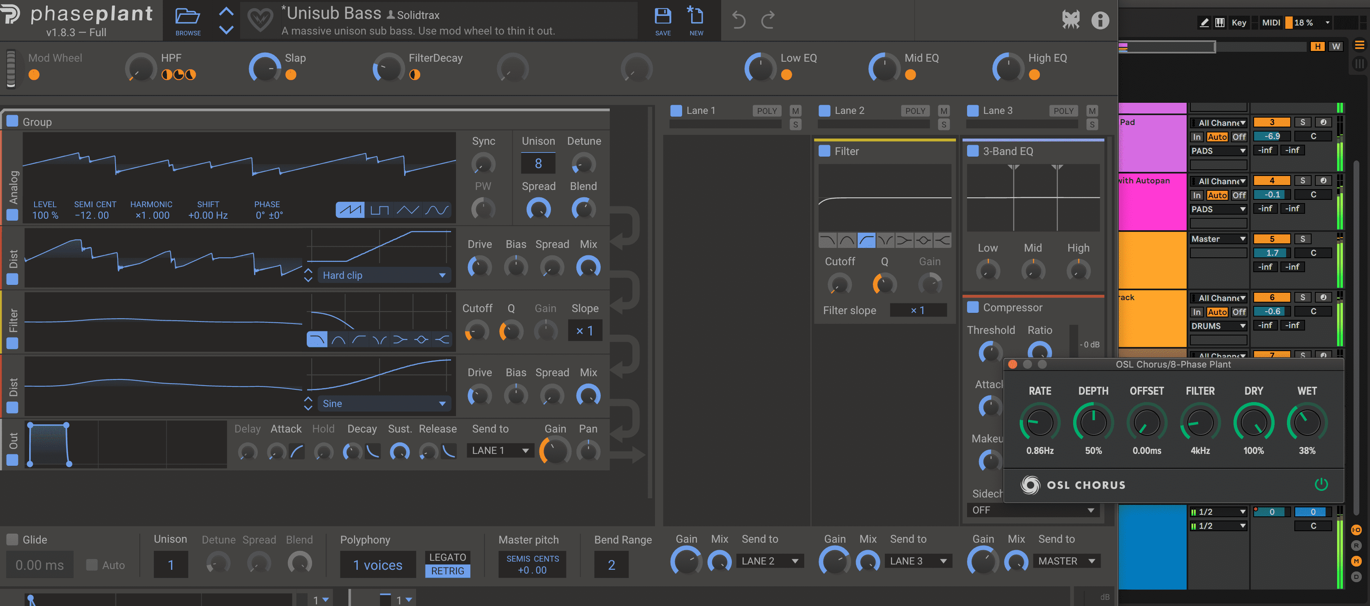Toggle the Hard clip Dist enable box

[x=12, y=279]
